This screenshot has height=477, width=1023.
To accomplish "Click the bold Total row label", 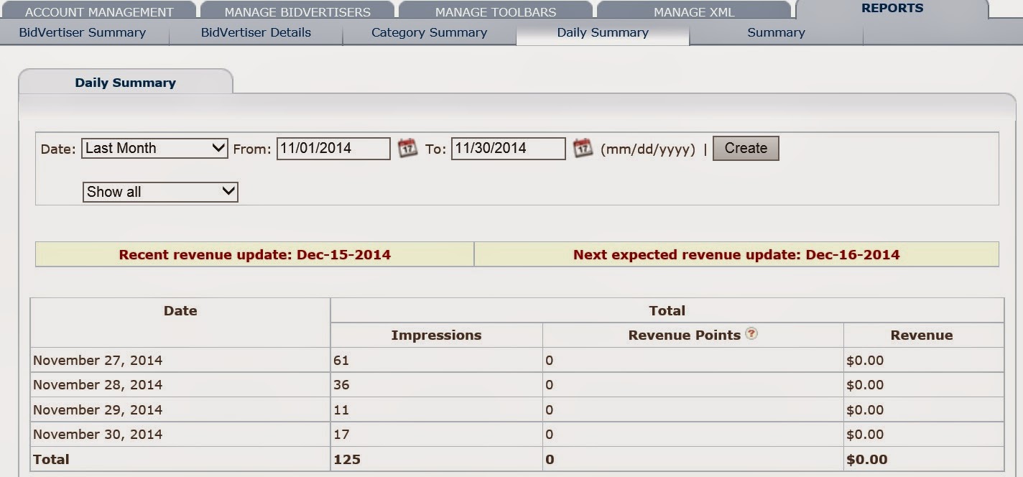I will [x=51, y=459].
